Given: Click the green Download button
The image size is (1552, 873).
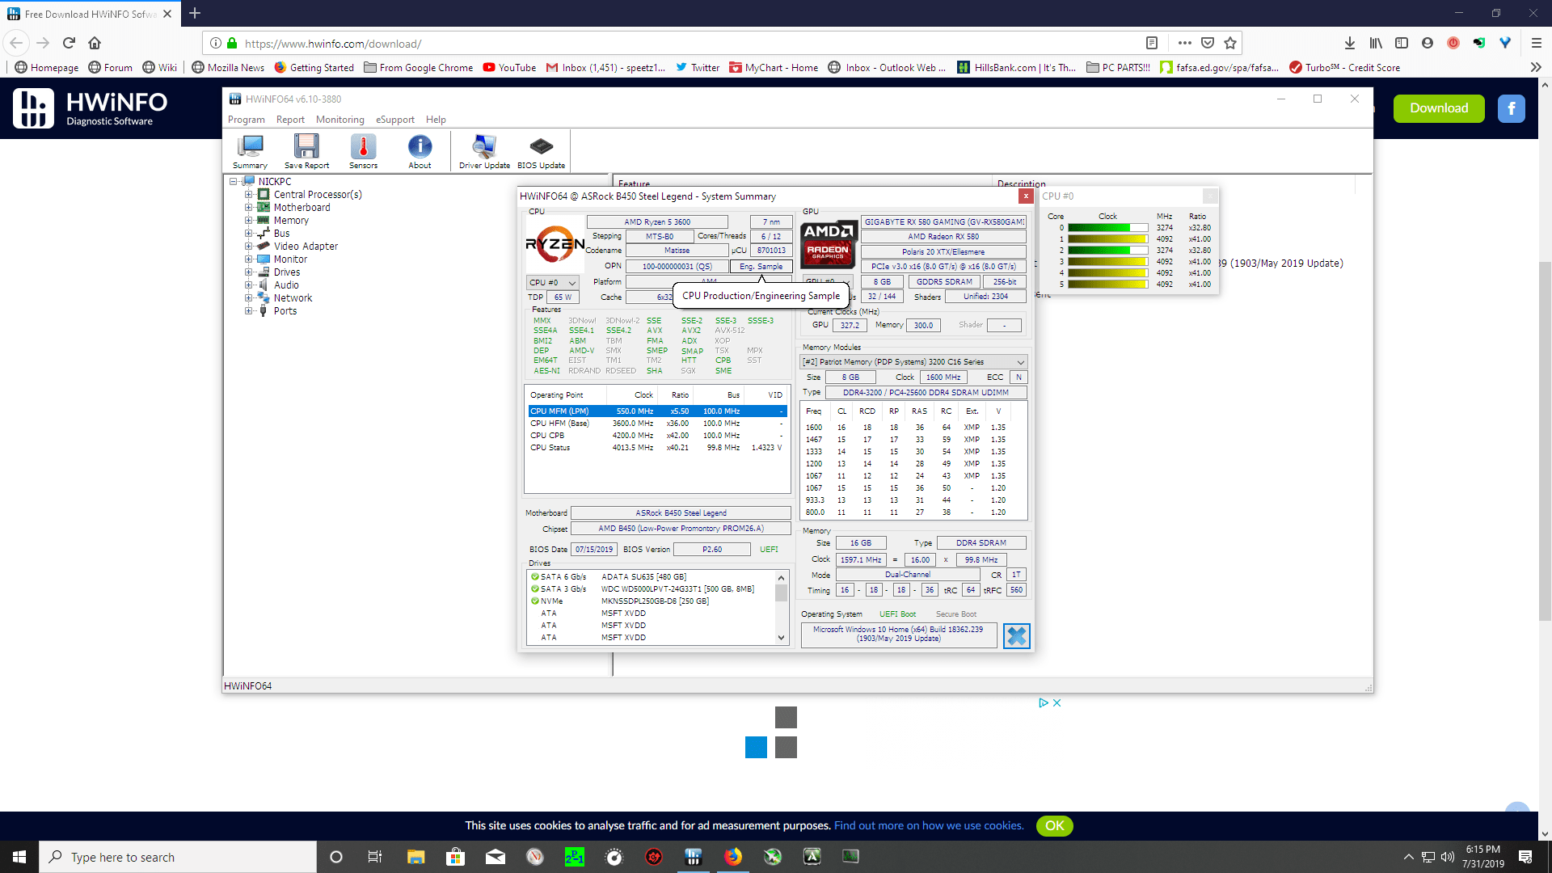Looking at the screenshot, I should [x=1439, y=108].
